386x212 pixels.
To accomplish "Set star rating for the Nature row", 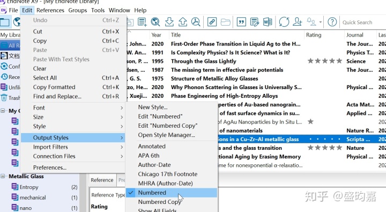I will click(x=325, y=148).
